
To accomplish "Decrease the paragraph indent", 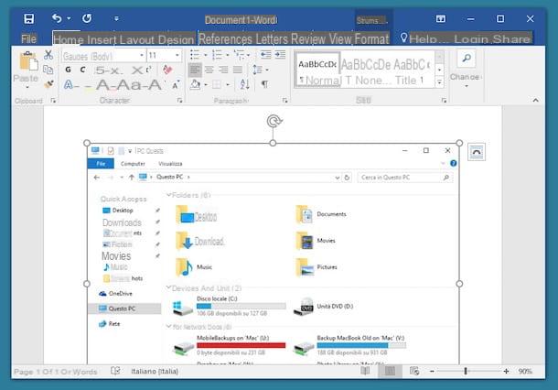I will [x=265, y=55].
